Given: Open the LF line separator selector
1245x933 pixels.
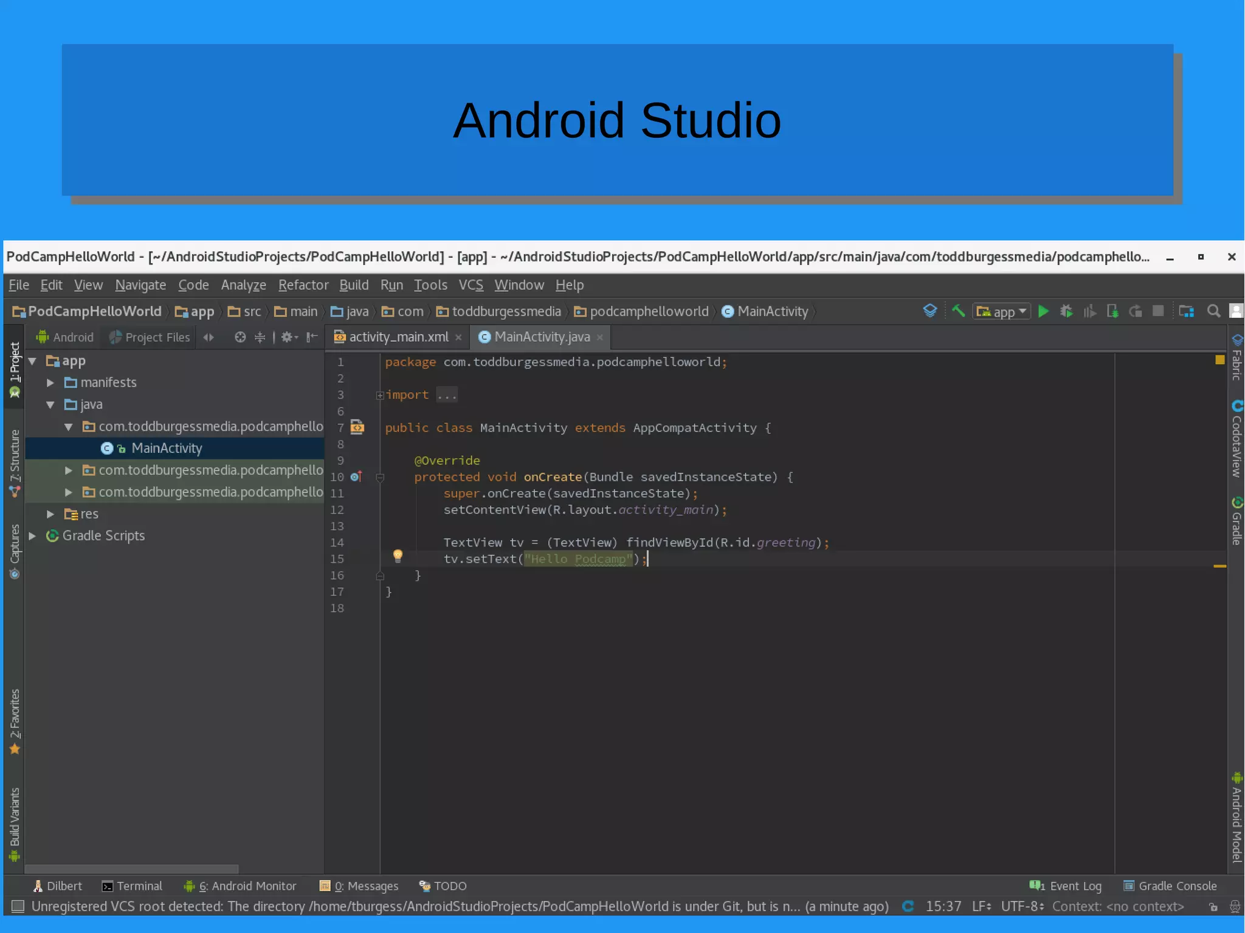Looking at the screenshot, I should [x=981, y=906].
